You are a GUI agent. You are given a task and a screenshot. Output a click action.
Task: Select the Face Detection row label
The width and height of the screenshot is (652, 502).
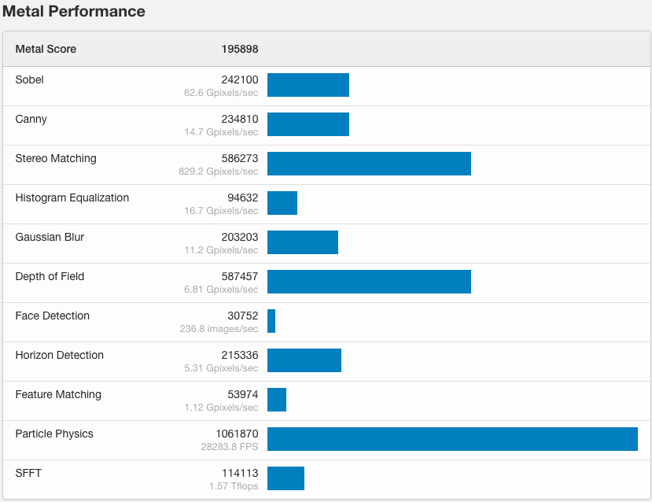point(53,316)
